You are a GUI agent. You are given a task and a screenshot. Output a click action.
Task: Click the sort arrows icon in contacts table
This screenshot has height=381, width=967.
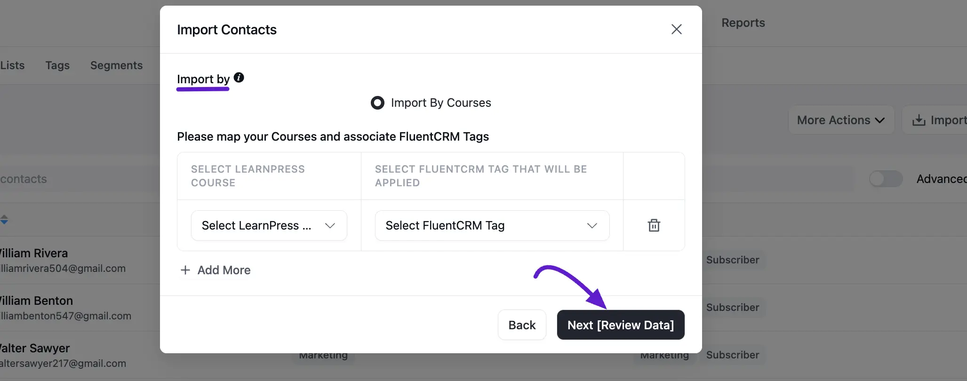[4, 220]
